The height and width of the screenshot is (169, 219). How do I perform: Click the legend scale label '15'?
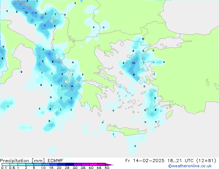coord(51,168)
